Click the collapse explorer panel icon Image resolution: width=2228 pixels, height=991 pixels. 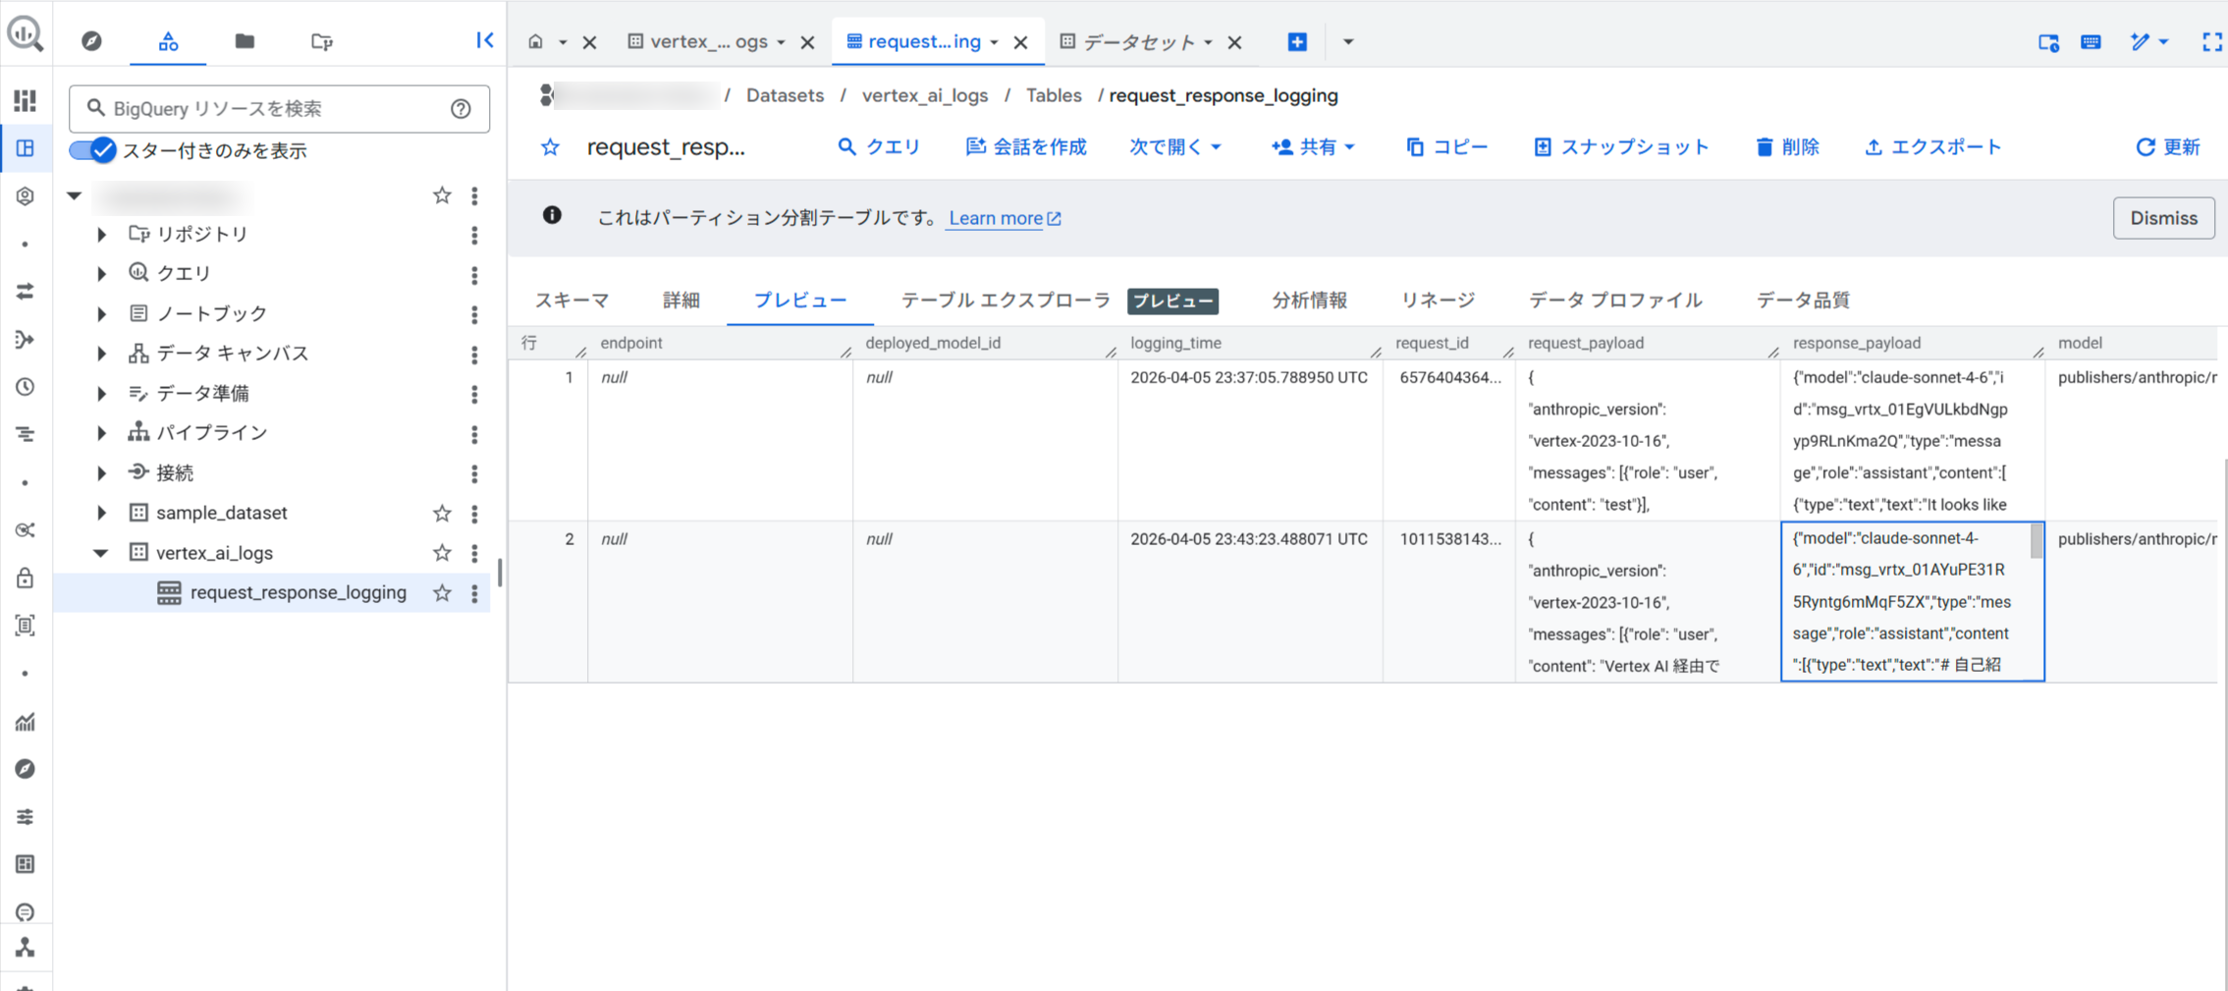(x=485, y=40)
